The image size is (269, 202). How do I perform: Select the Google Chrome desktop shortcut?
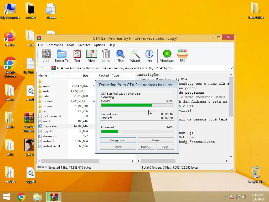[x=10, y=67]
